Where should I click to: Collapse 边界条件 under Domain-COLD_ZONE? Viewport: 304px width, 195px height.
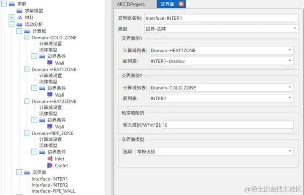pos(34,56)
